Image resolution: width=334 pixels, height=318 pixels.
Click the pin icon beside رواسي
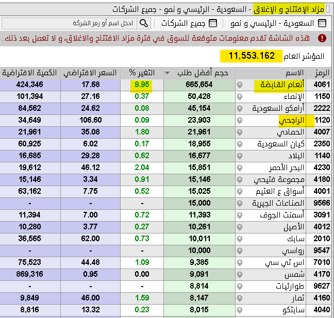[x=240, y=251]
